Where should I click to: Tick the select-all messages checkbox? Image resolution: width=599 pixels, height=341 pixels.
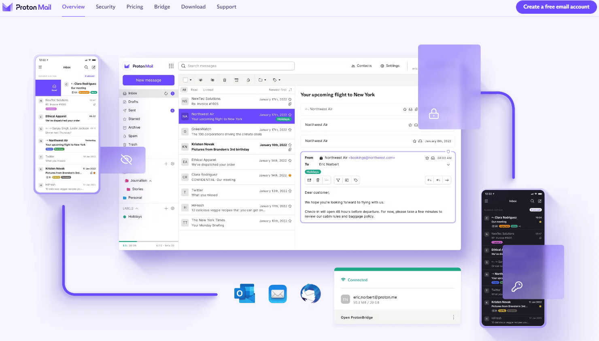coord(185,80)
